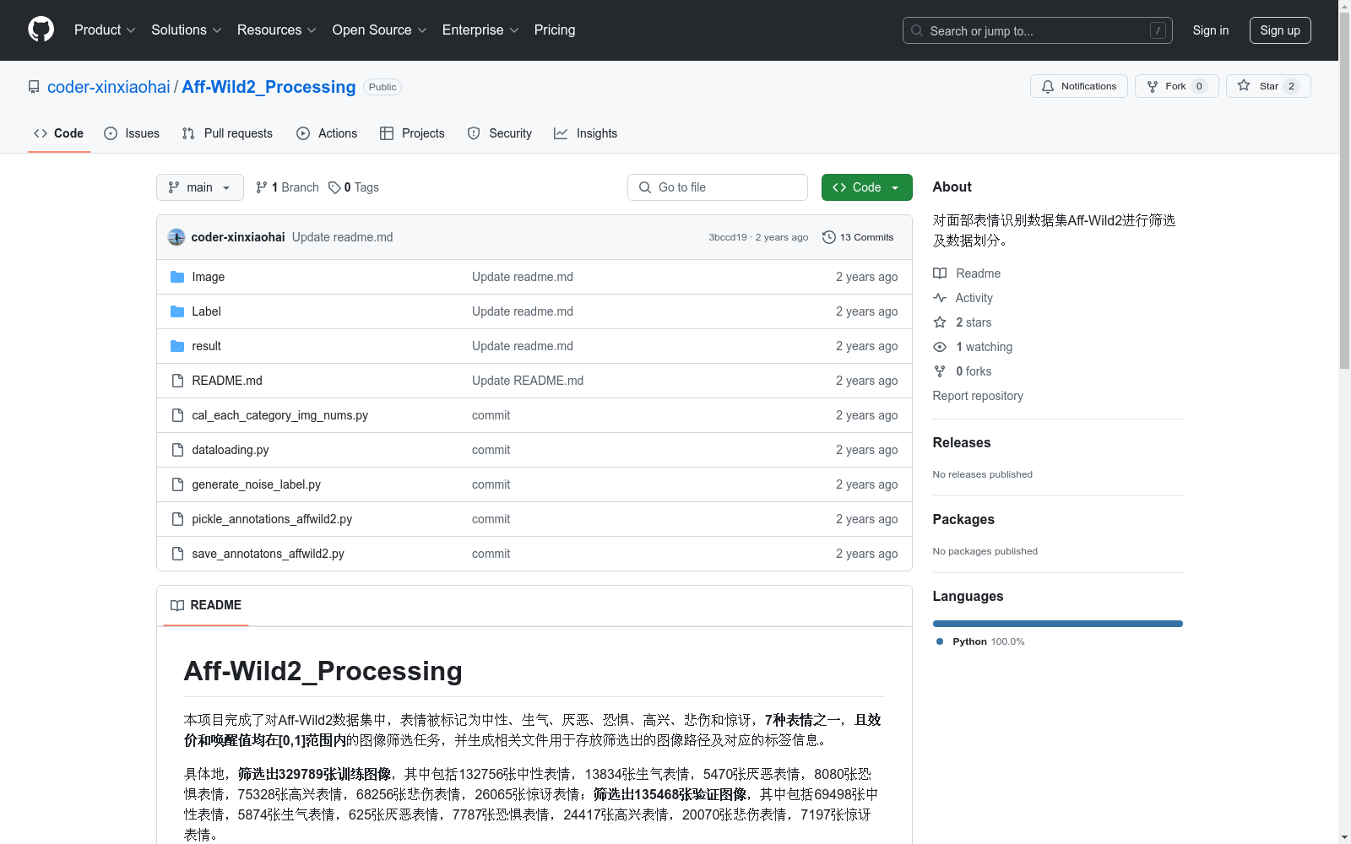Click the Releases heading link
Screen dimensions: 1351x844
pyautogui.click(x=962, y=442)
